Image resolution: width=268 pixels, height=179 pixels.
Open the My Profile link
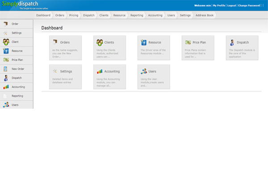(219, 5)
